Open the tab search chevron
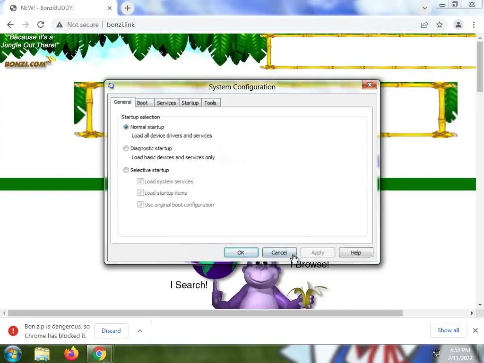The height and width of the screenshot is (363, 484). tap(425, 8)
